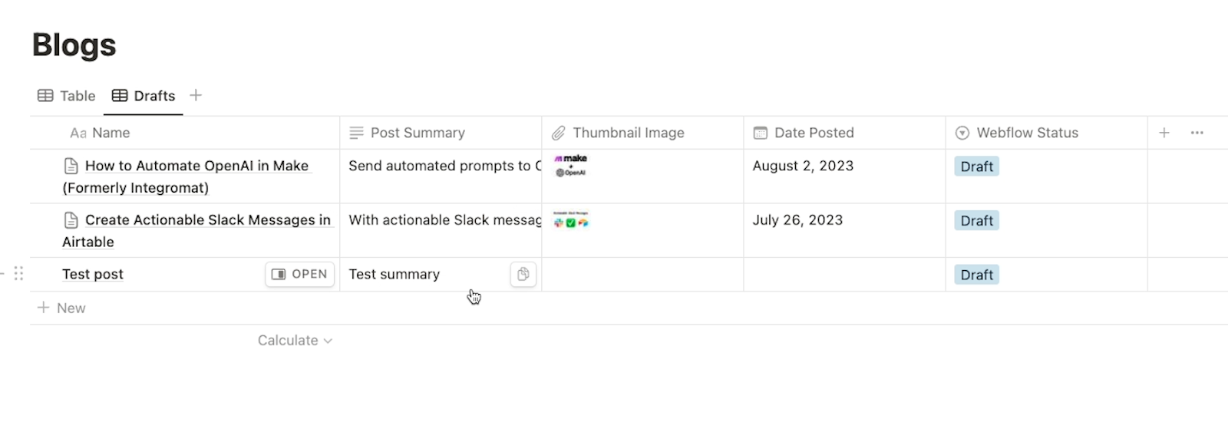
Task: Add a New row
Action: 61,308
